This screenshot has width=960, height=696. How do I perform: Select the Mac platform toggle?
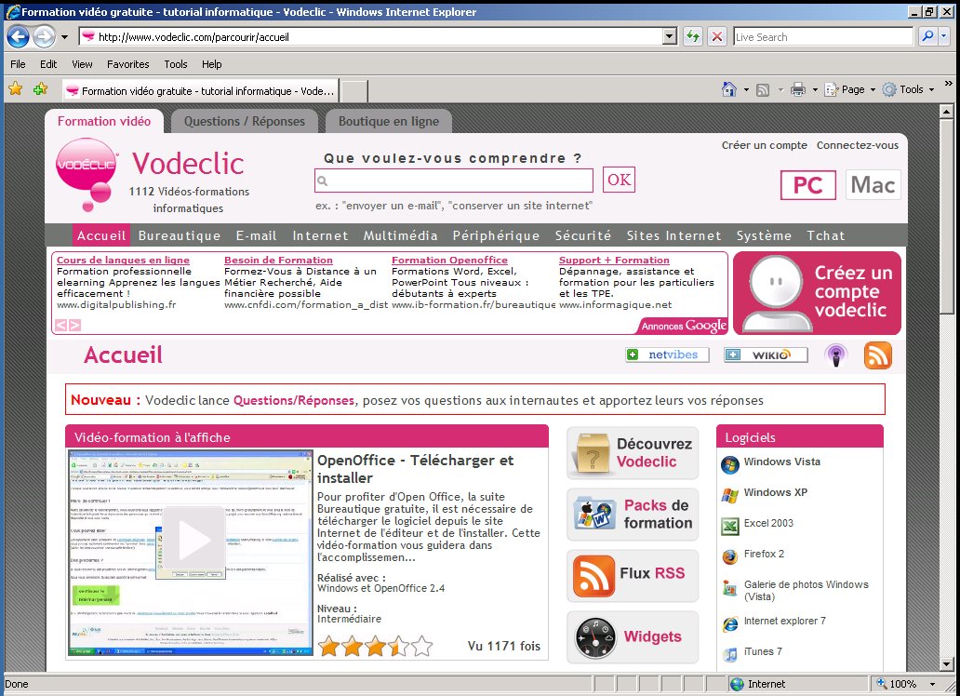click(x=873, y=184)
